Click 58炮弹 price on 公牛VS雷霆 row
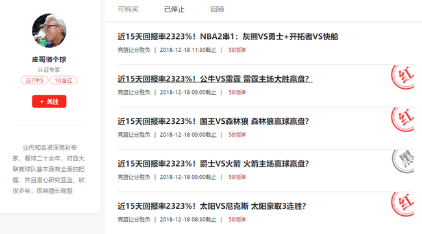Viewport: 422px width, 234px height. [x=237, y=93]
